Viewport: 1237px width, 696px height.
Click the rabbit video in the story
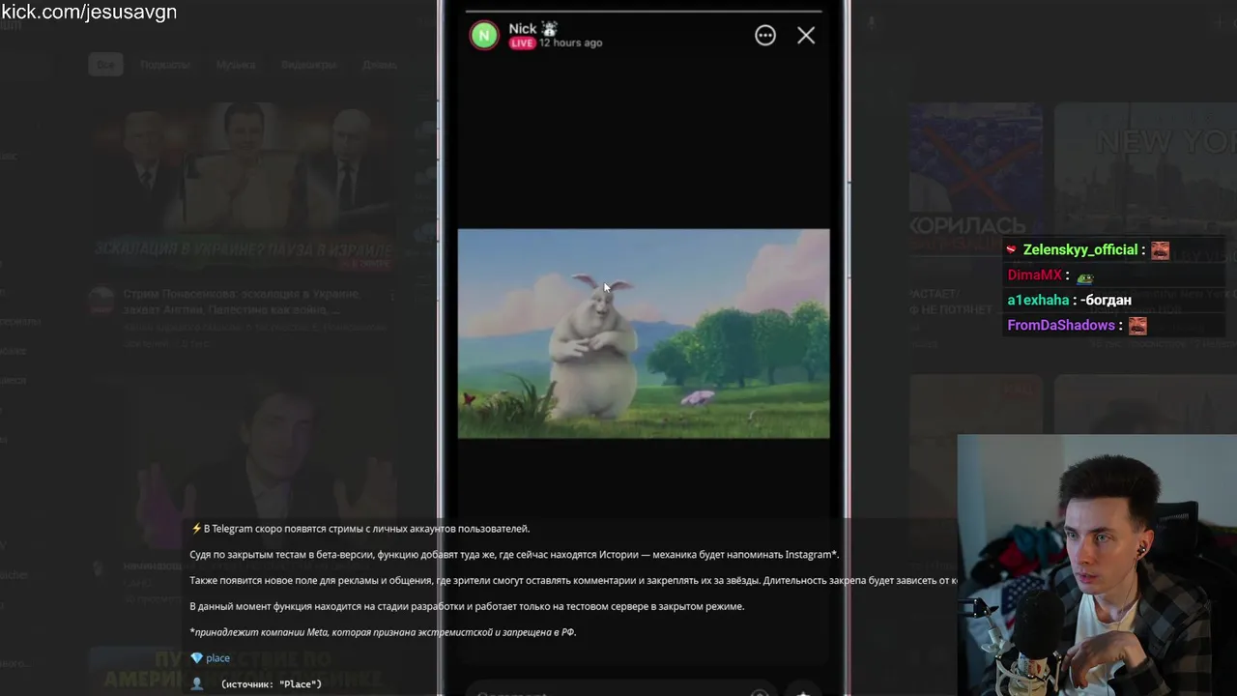pos(644,333)
